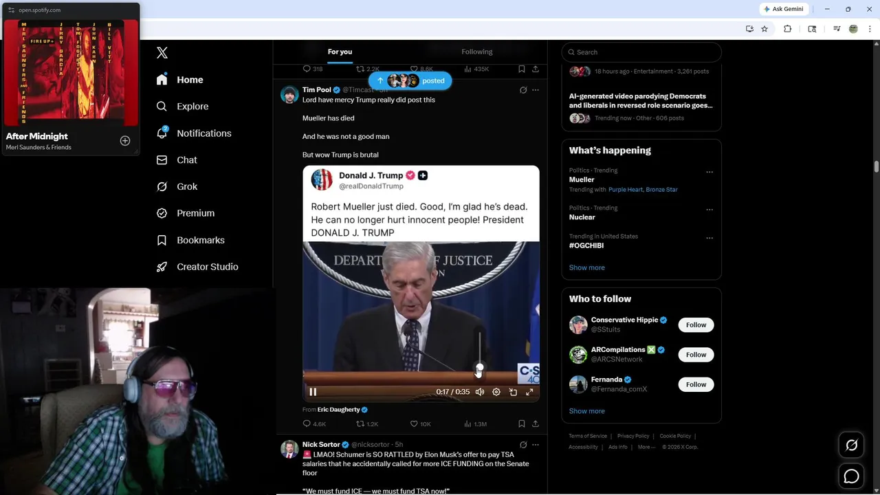
Task: Bookmark the top post with 318 replies
Action: pyautogui.click(x=522, y=69)
